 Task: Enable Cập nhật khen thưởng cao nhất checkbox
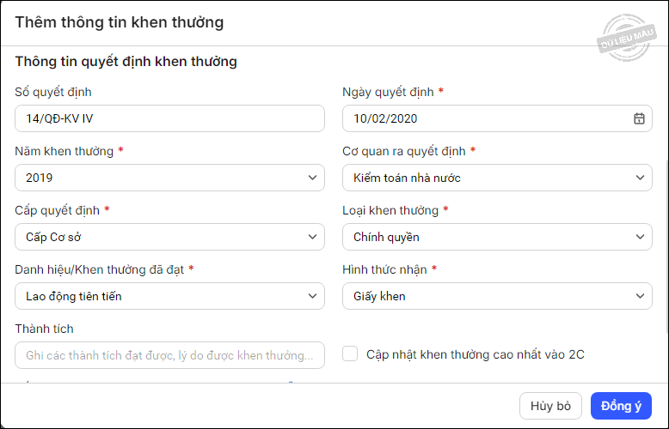[x=350, y=353]
